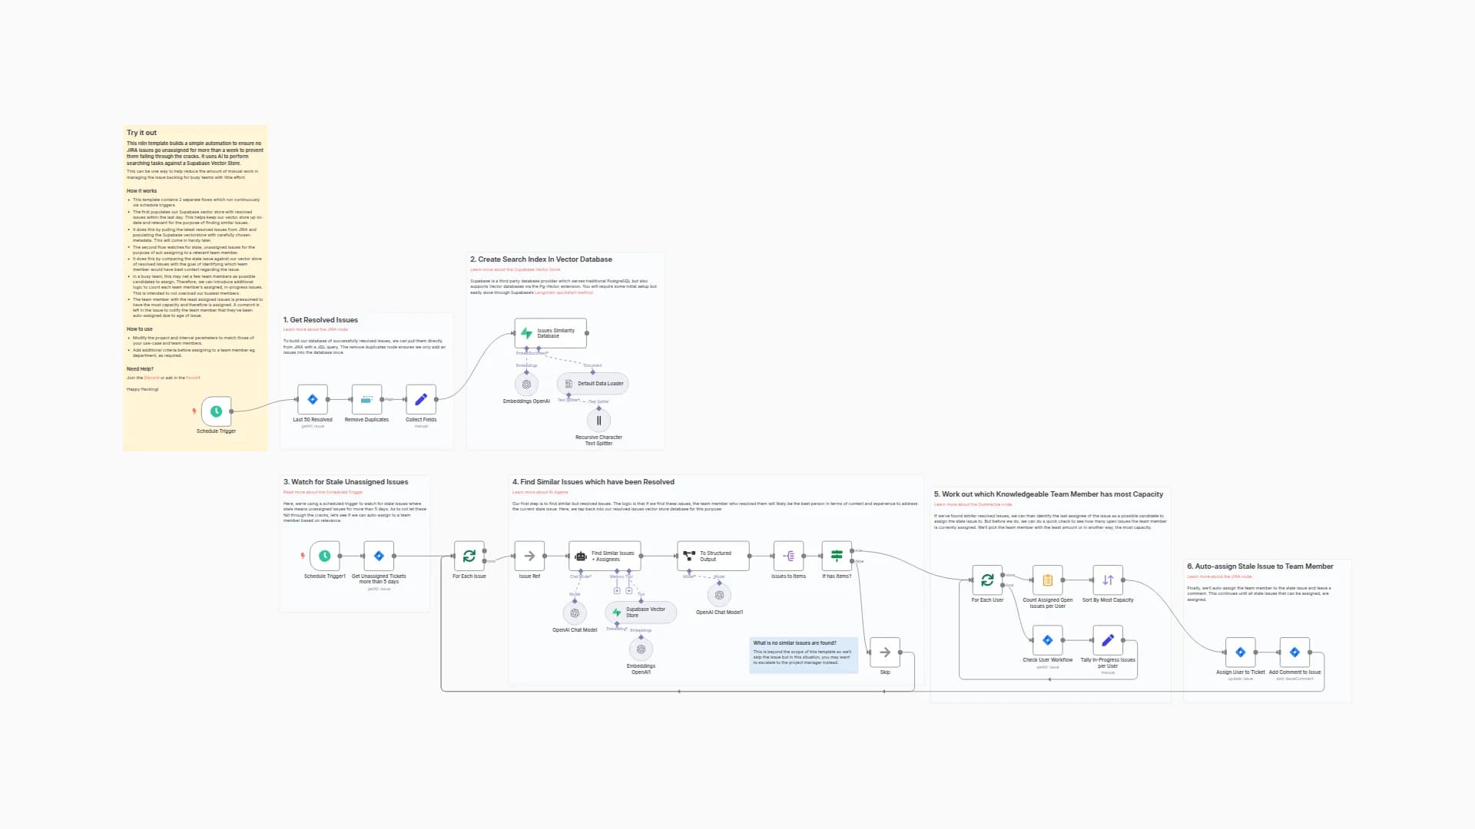Screen dimensions: 1475x829
Task: Select the Default Data Loader node
Action: [593, 384]
